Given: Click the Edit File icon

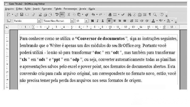Looking at the screenshot, I should point(33,15).
